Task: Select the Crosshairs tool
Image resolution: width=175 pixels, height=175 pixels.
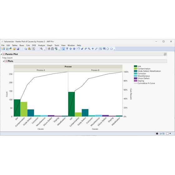Action: click(93, 49)
